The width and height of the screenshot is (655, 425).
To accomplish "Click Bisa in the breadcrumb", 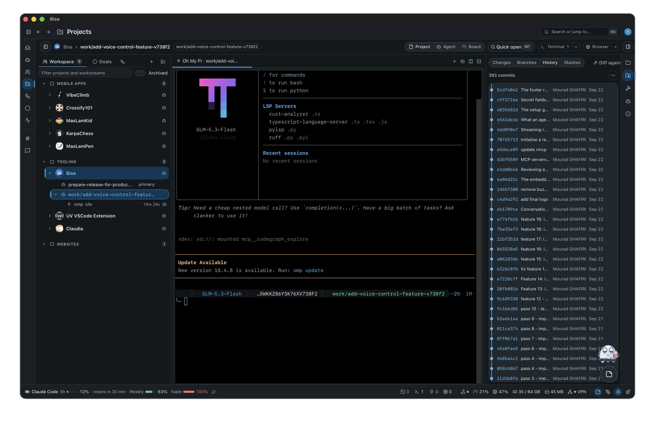I will click(x=68, y=47).
